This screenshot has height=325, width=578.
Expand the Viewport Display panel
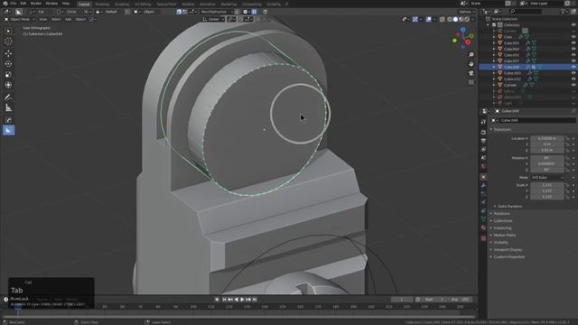pyautogui.click(x=508, y=250)
